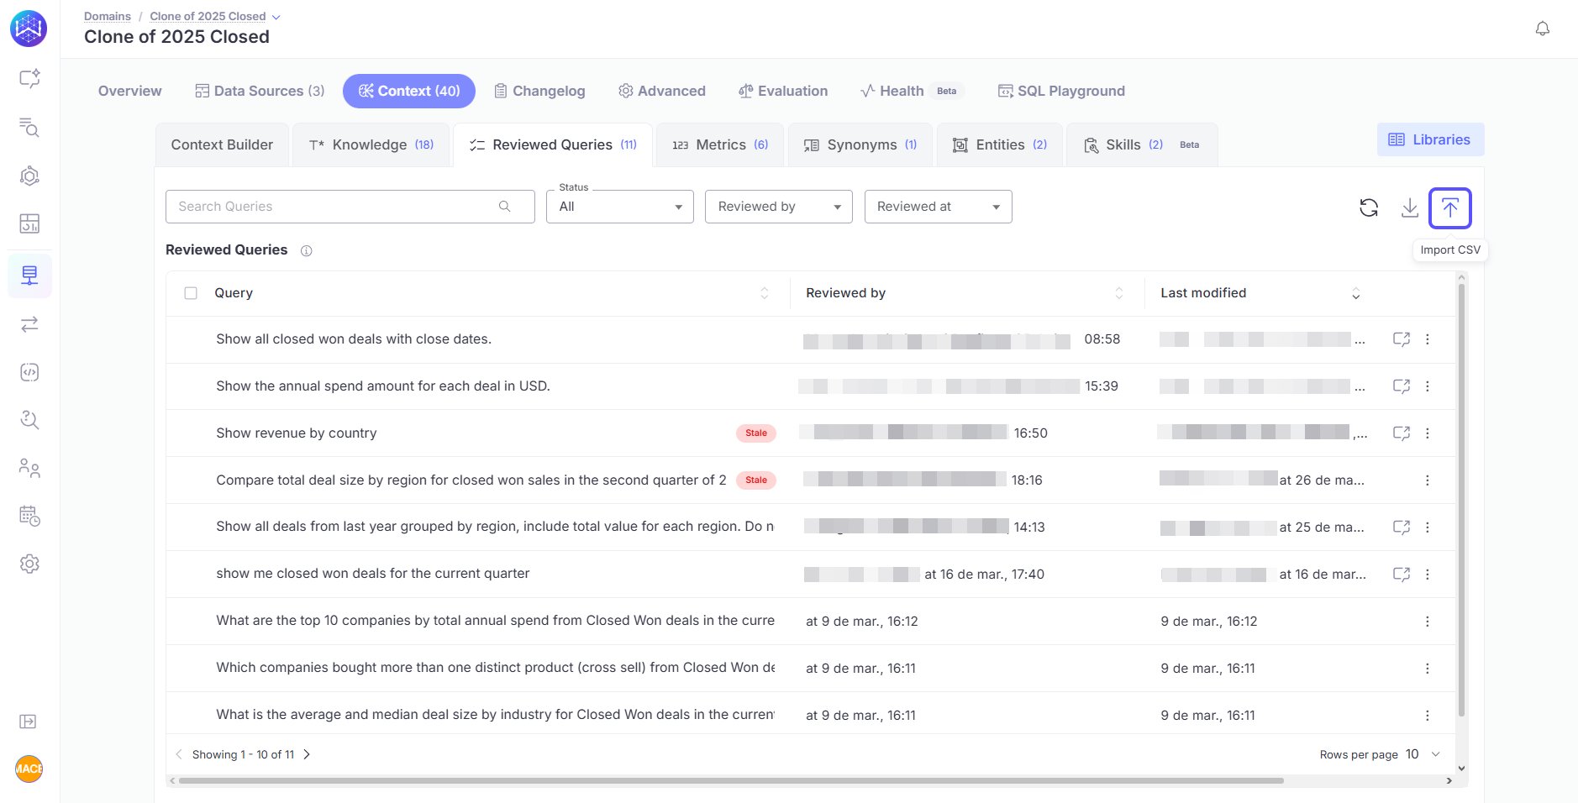Open the Libraries button

point(1430,139)
